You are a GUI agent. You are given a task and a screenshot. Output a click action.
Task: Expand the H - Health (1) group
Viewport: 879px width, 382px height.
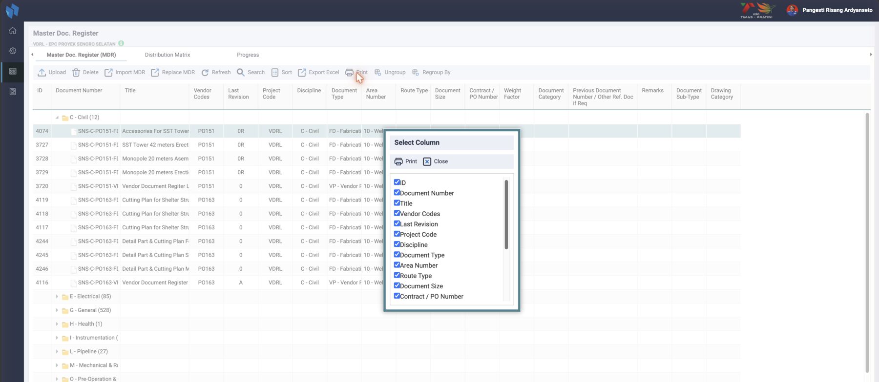point(57,324)
